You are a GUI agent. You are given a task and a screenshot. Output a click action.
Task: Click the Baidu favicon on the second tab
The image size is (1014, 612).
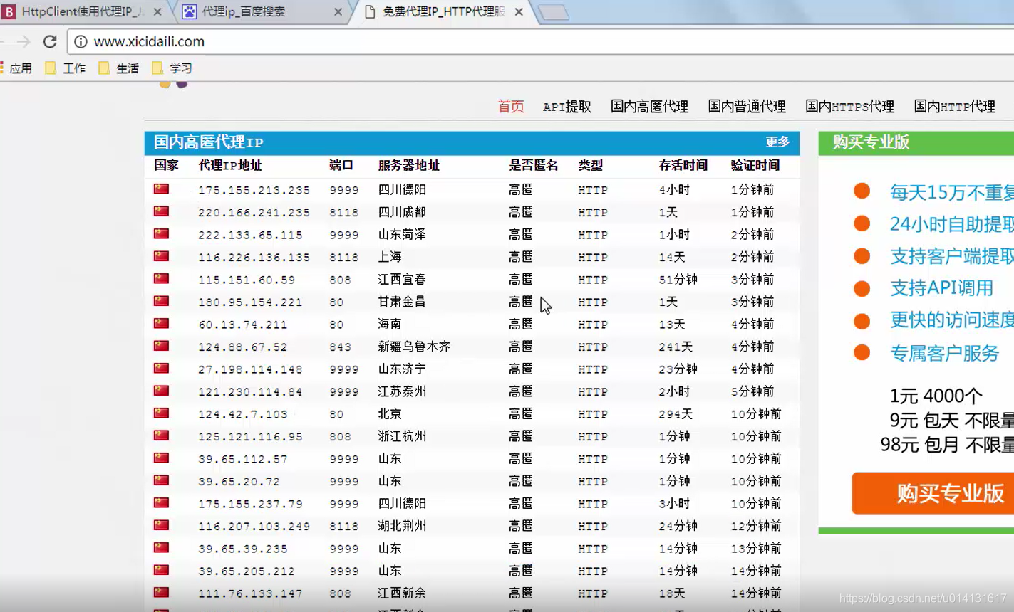[x=189, y=11]
